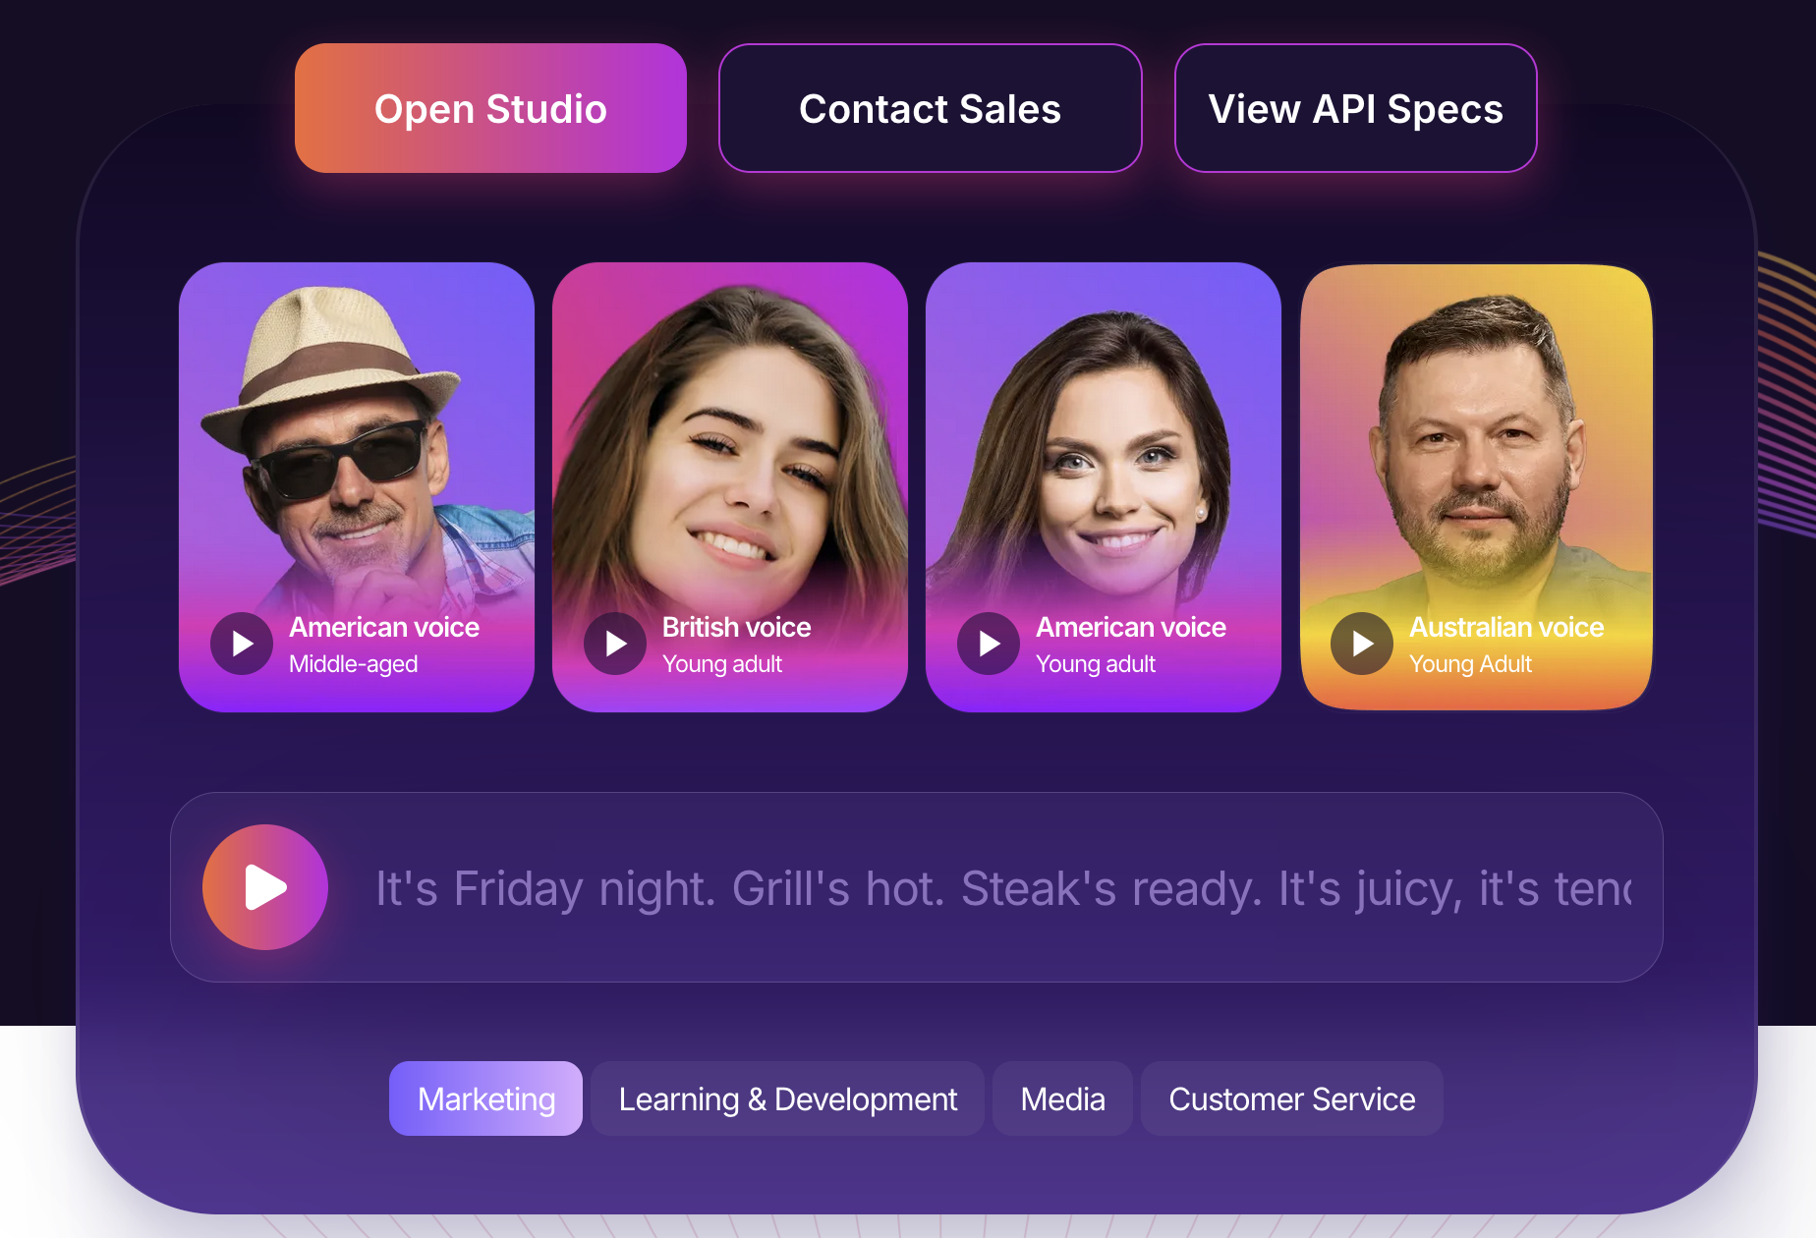
Task: Click the Australian voice label
Action: 1506,627
